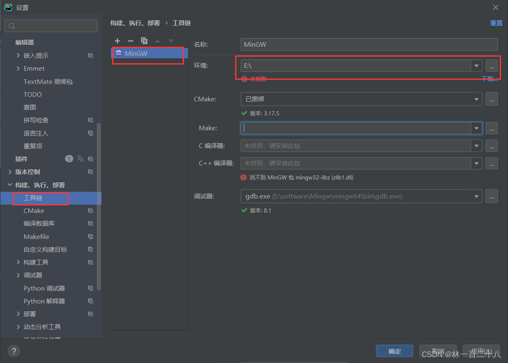Move toolchain down with arrow icon

click(x=171, y=41)
